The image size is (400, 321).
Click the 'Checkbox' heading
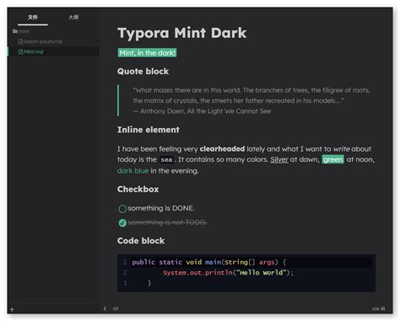click(138, 189)
